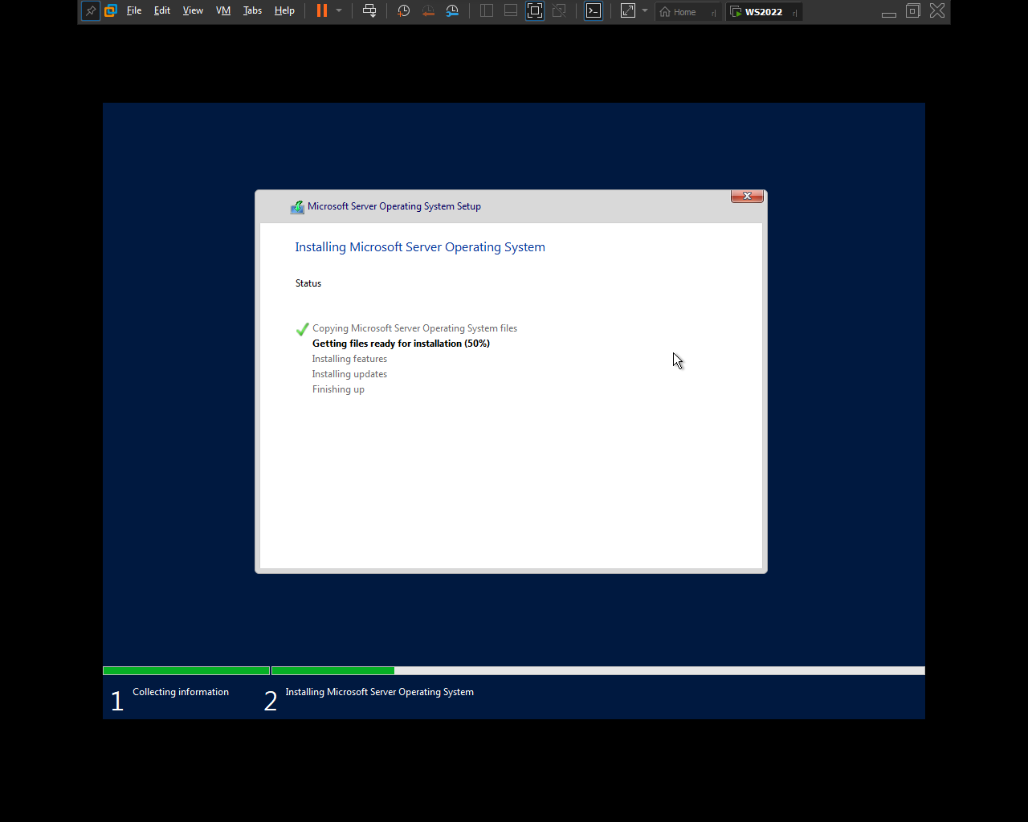The width and height of the screenshot is (1028, 822).
Task: Click the installation progress bar
Action: [514, 670]
